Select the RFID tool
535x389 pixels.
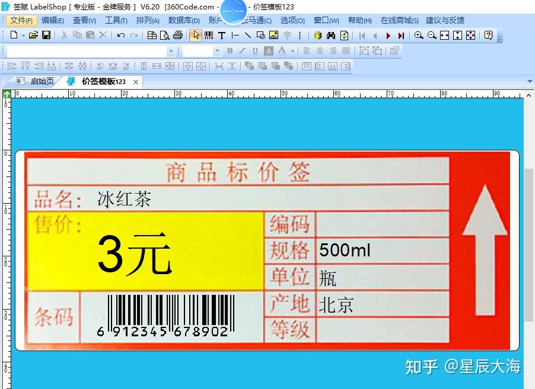click(x=286, y=36)
